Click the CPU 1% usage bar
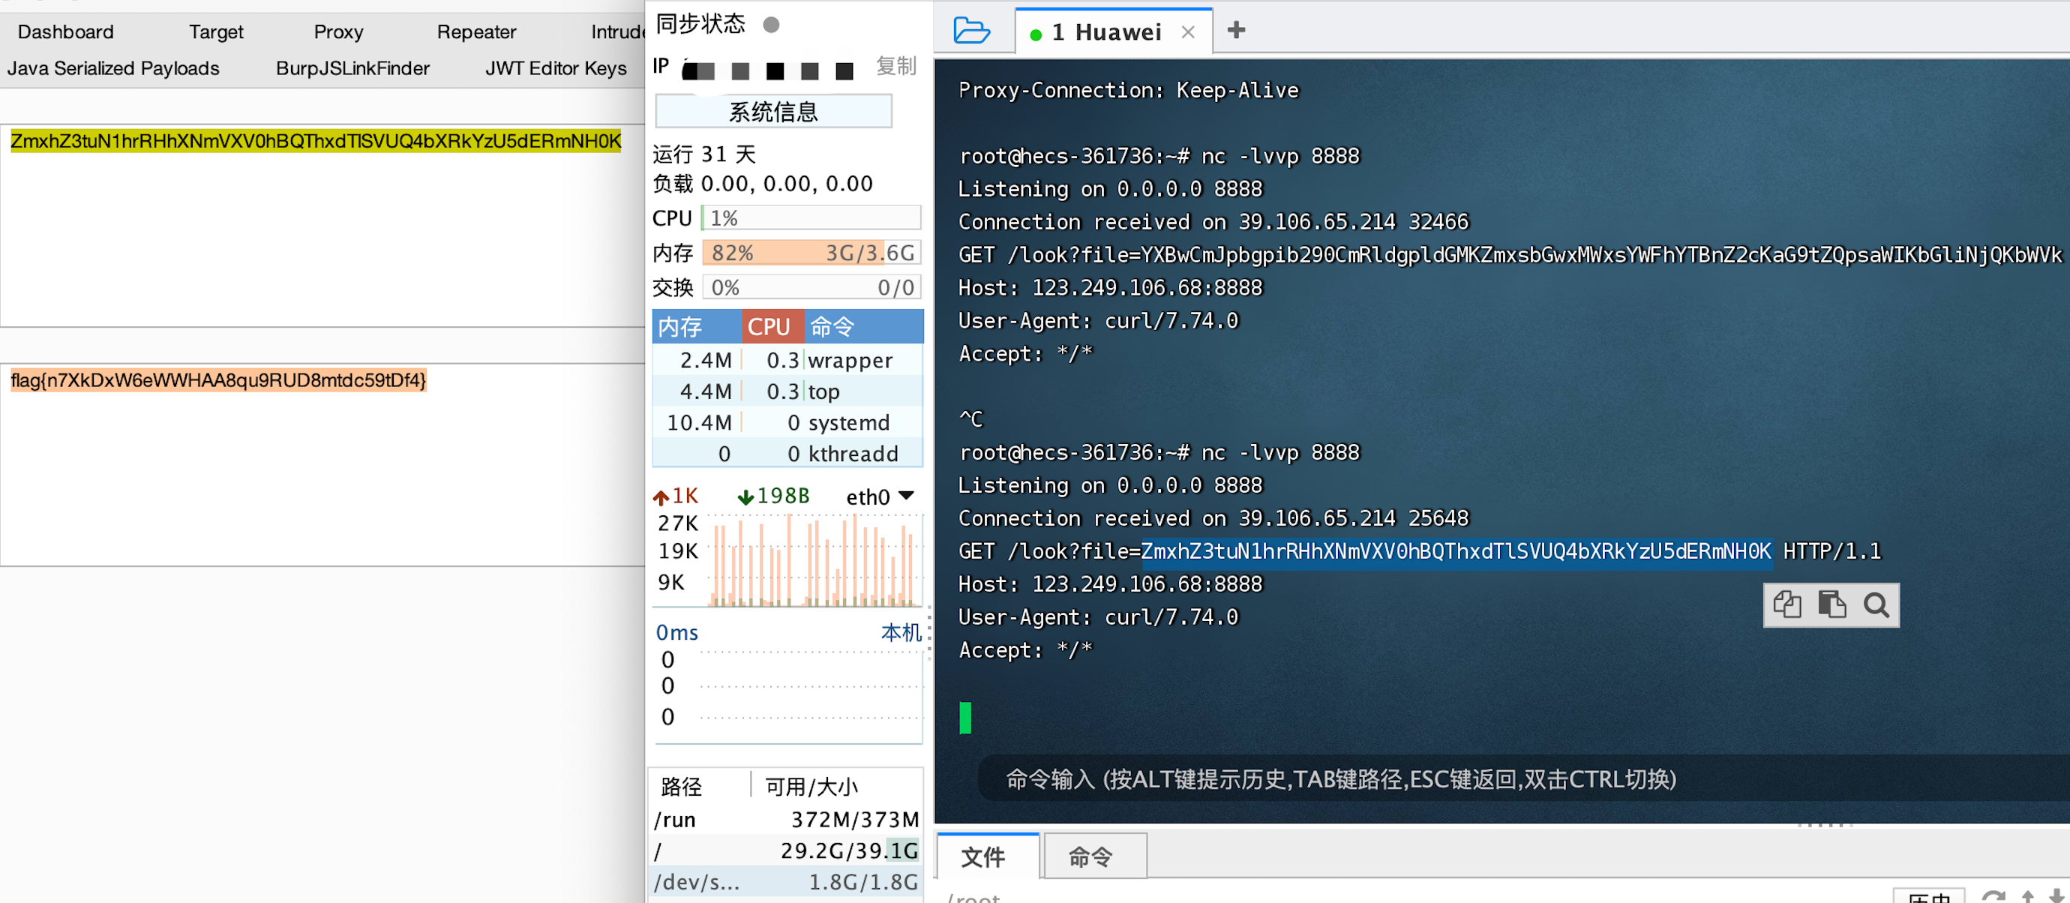The width and height of the screenshot is (2070, 903). point(811,217)
